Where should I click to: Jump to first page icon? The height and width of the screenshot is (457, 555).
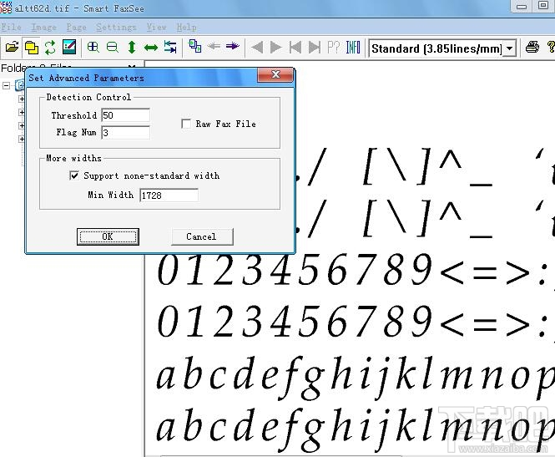(295, 47)
